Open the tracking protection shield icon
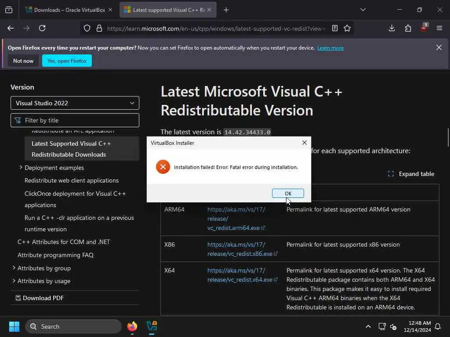 pos(87,28)
